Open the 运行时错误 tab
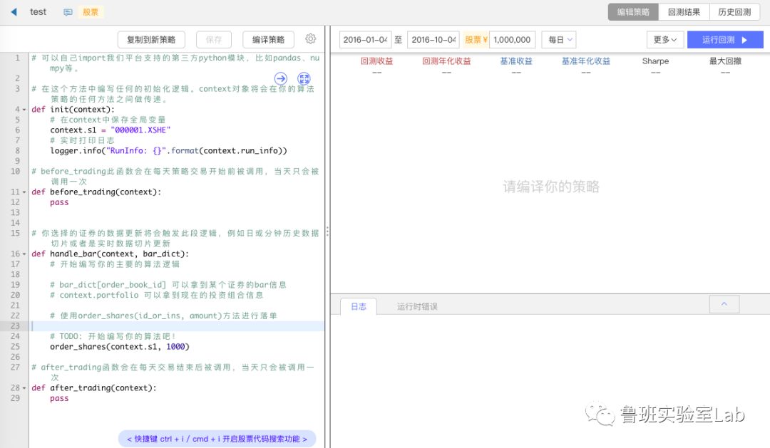770x448 pixels. coord(417,307)
